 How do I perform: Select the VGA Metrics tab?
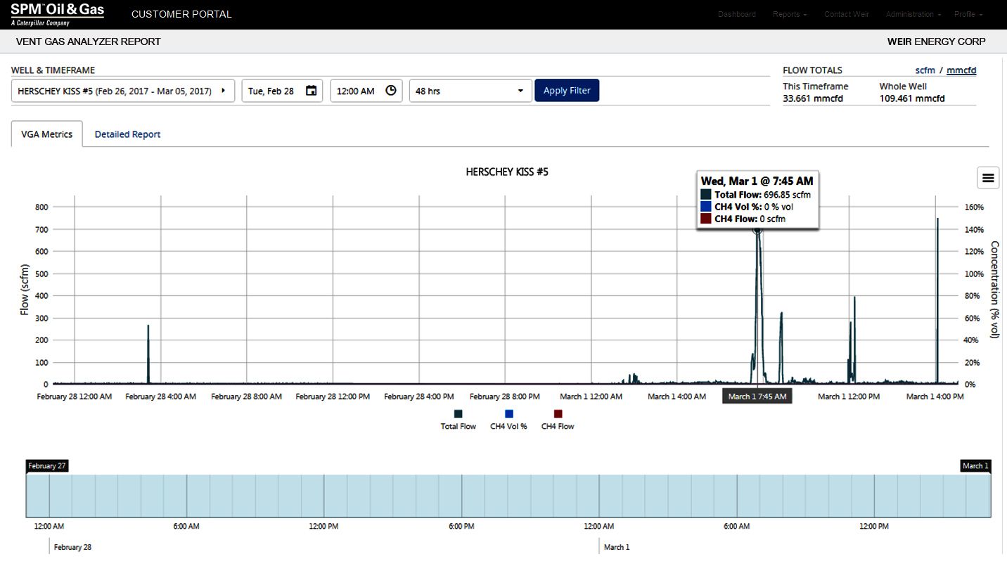tap(46, 134)
